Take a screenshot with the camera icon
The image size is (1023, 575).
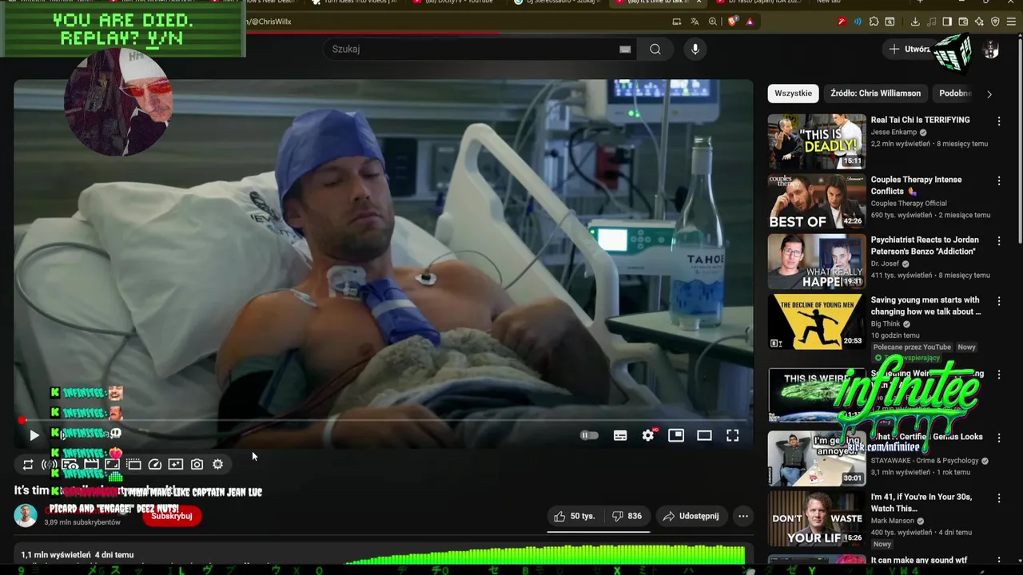tap(197, 464)
